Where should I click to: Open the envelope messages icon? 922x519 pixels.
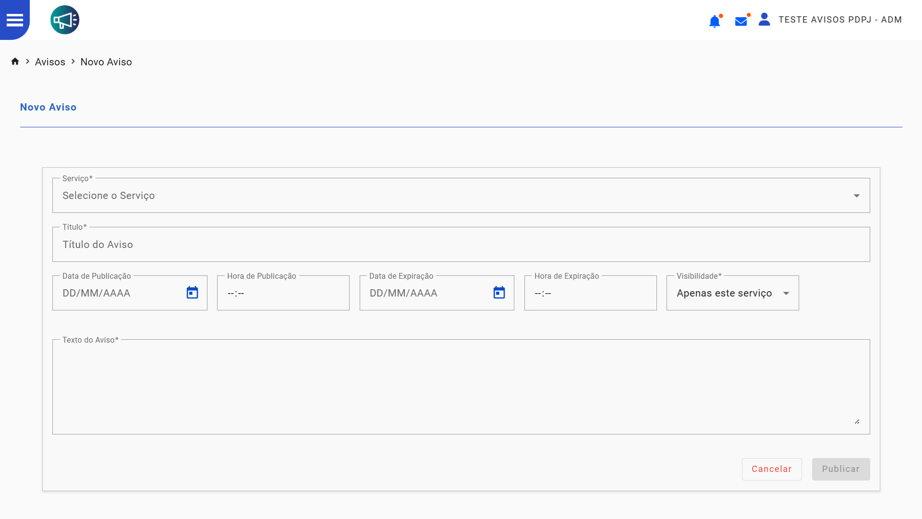click(x=741, y=21)
